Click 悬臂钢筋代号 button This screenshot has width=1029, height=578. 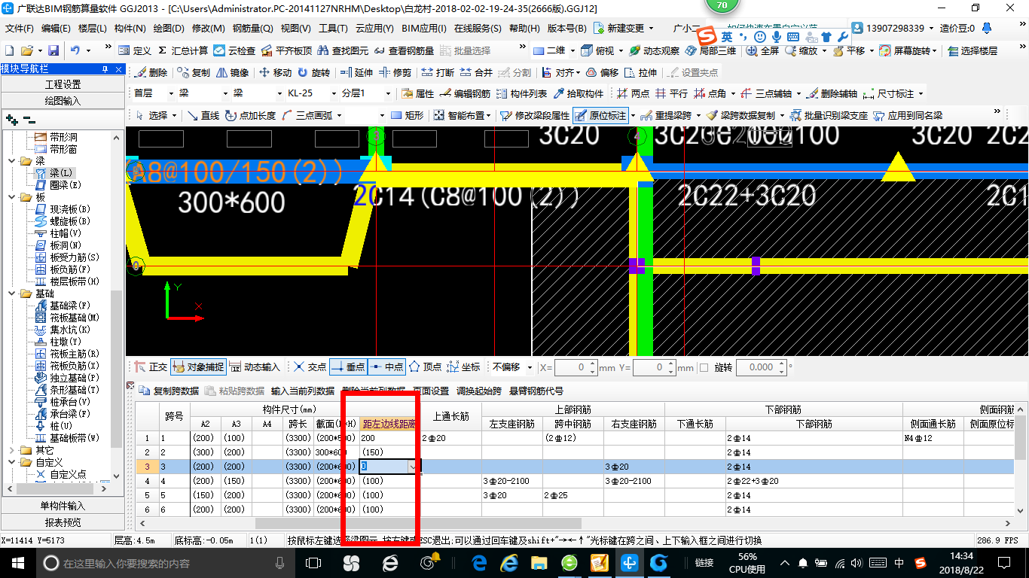click(x=536, y=391)
